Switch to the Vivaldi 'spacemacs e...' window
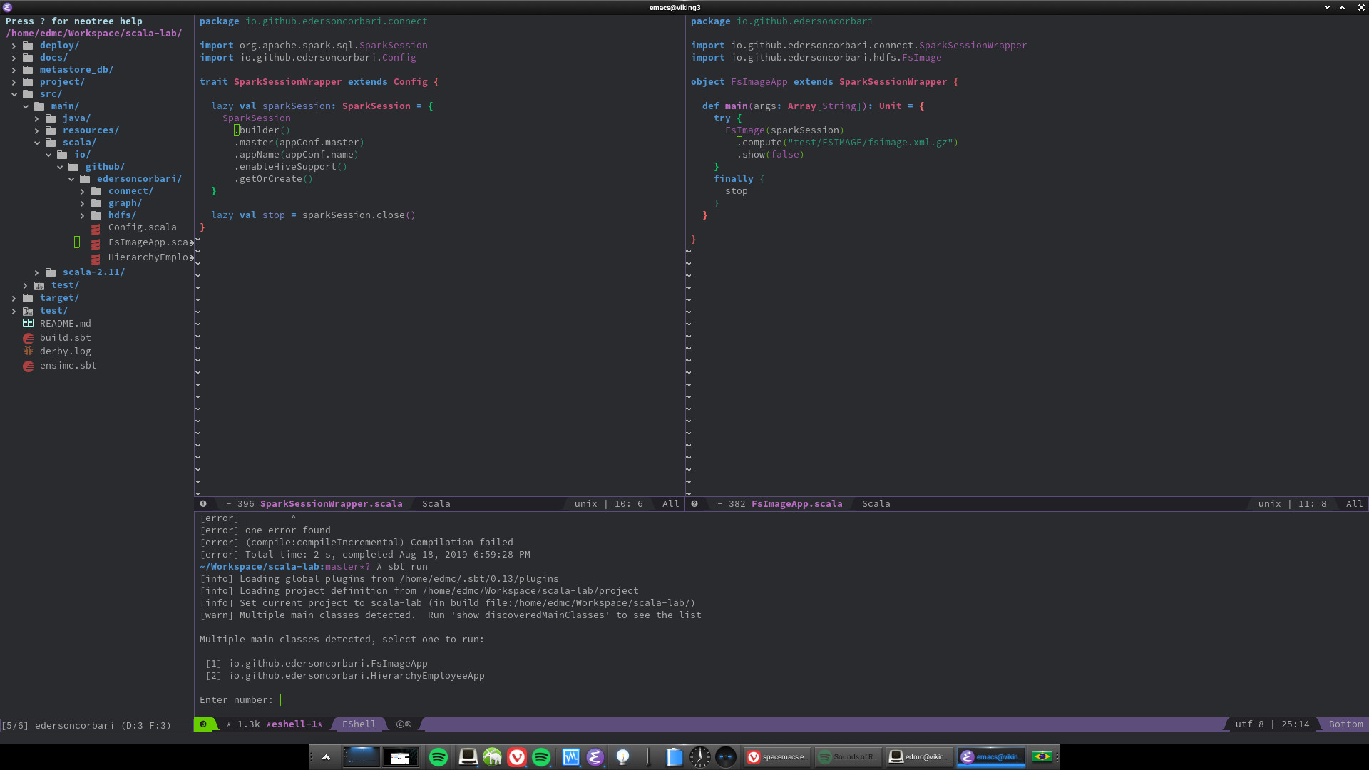This screenshot has width=1369, height=770. click(x=777, y=757)
